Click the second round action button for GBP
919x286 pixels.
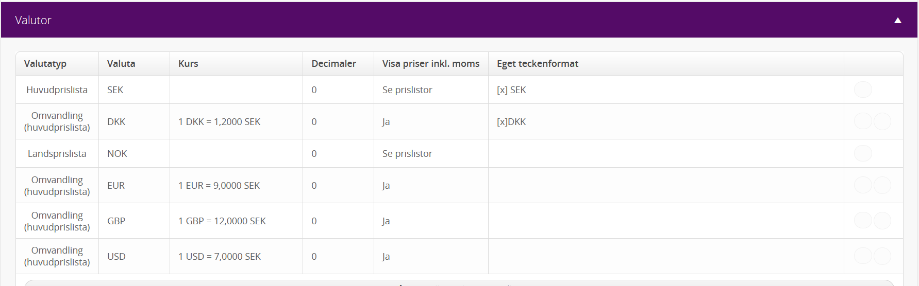(882, 221)
